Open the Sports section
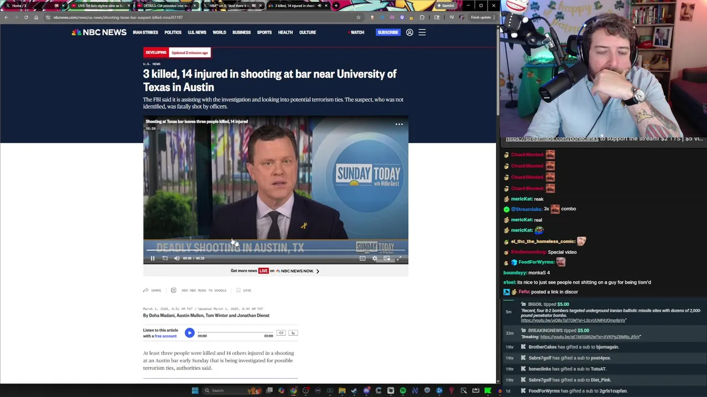 264,33
